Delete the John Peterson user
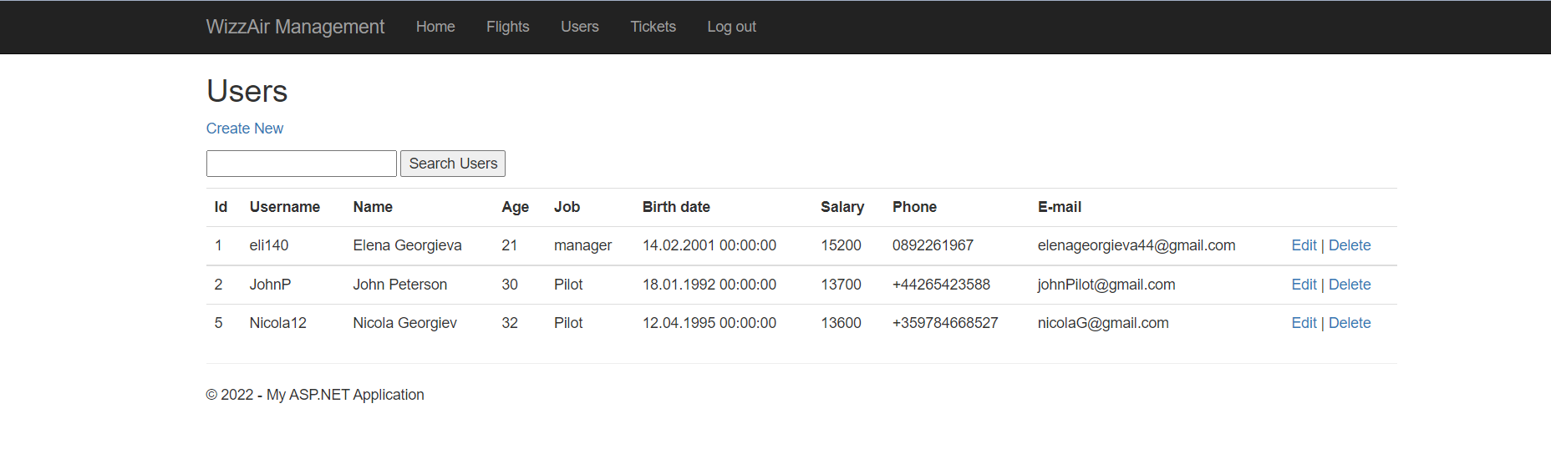Viewport: 1551px width, 449px height. [1350, 285]
